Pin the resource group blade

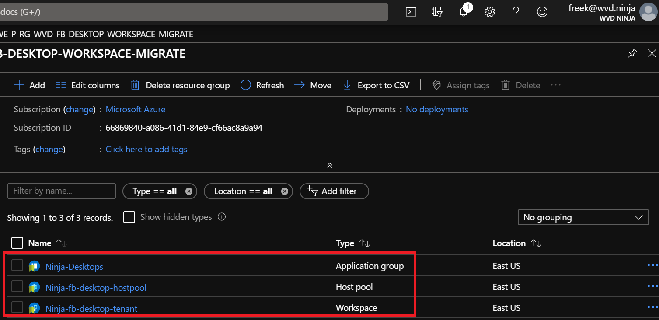632,54
